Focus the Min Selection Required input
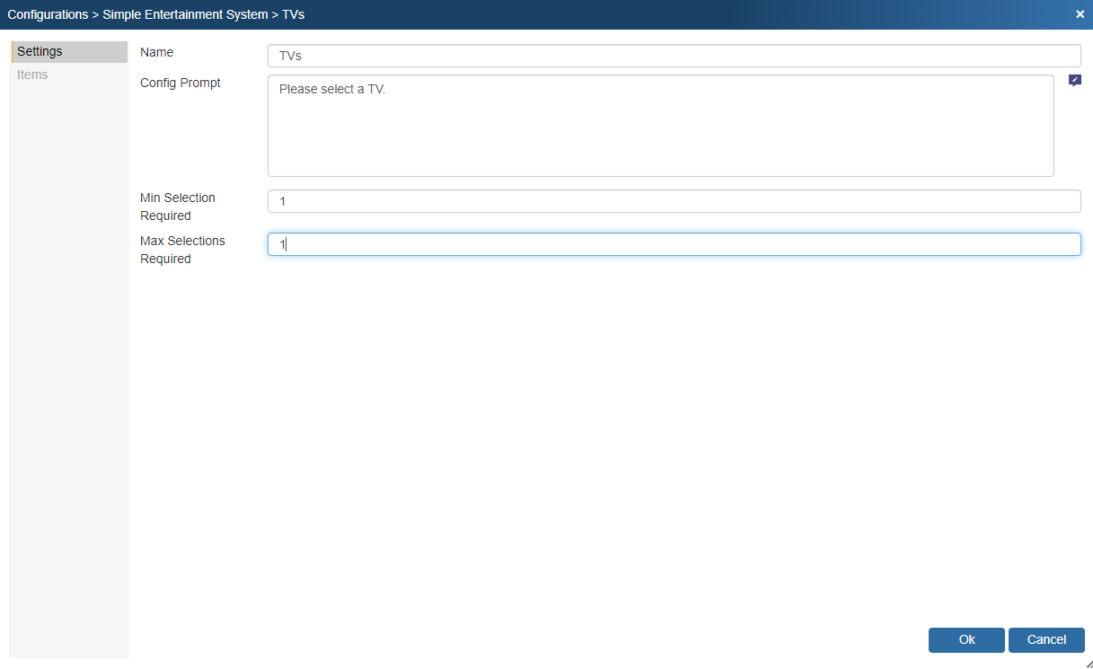 674,201
